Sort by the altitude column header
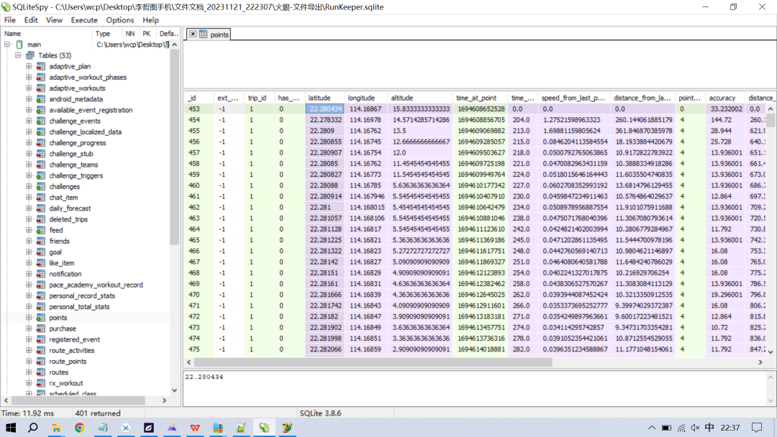The height and width of the screenshot is (437, 777). pos(420,98)
